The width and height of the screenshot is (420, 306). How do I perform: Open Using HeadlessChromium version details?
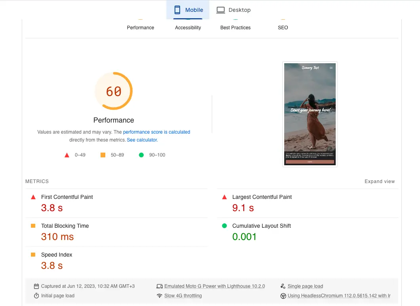(x=339, y=296)
